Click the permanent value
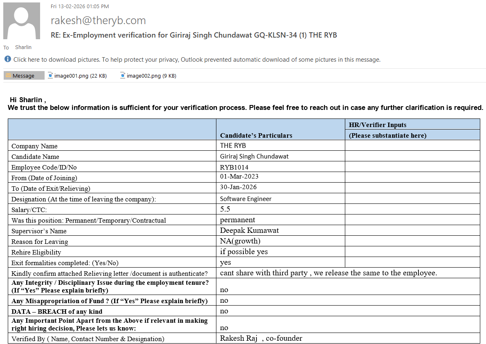486x344 pixels. pos(237,220)
